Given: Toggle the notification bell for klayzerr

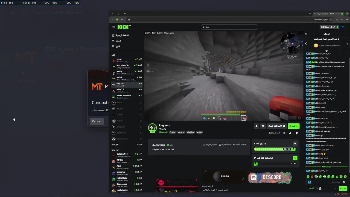Looking at the screenshot, I should (256, 126).
